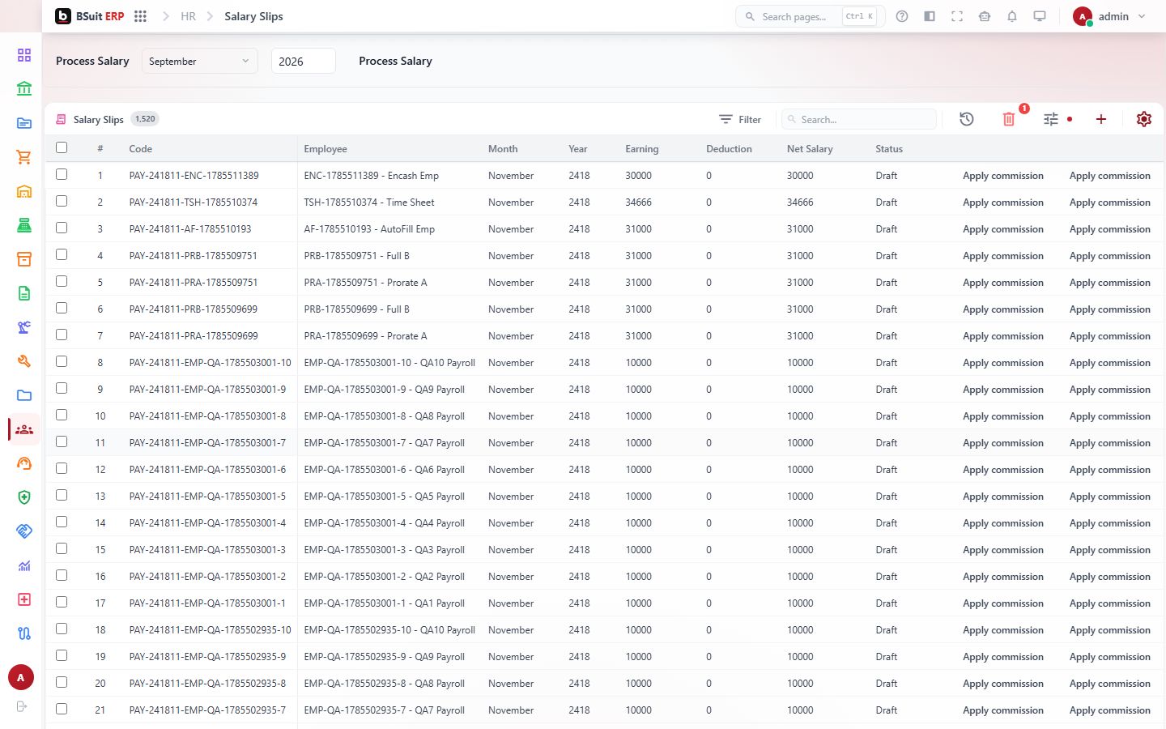Open the handshake sidebar icon
Screen dimensions: 1166x729
(24, 531)
